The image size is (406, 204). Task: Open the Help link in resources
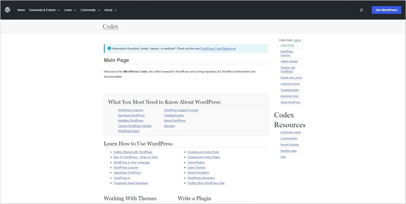click(283, 157)
